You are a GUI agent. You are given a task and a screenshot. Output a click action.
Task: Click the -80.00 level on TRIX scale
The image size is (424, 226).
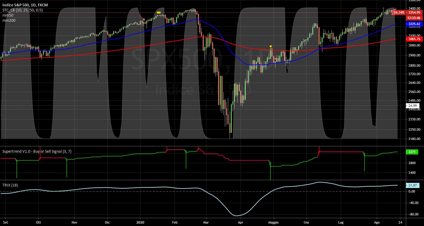[413, 215]
